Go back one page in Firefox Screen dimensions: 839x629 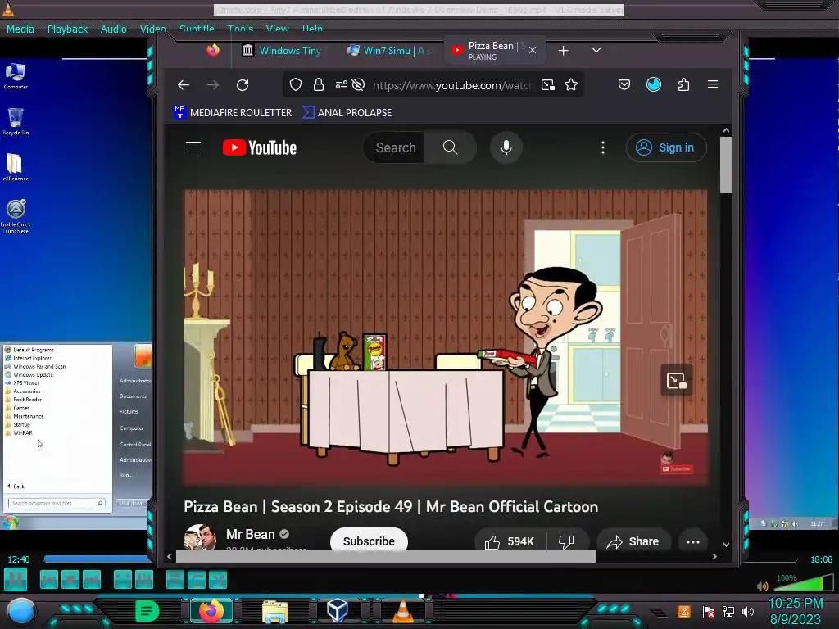click(184, 85)
